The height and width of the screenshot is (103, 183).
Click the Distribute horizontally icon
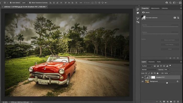pos(76,3)
